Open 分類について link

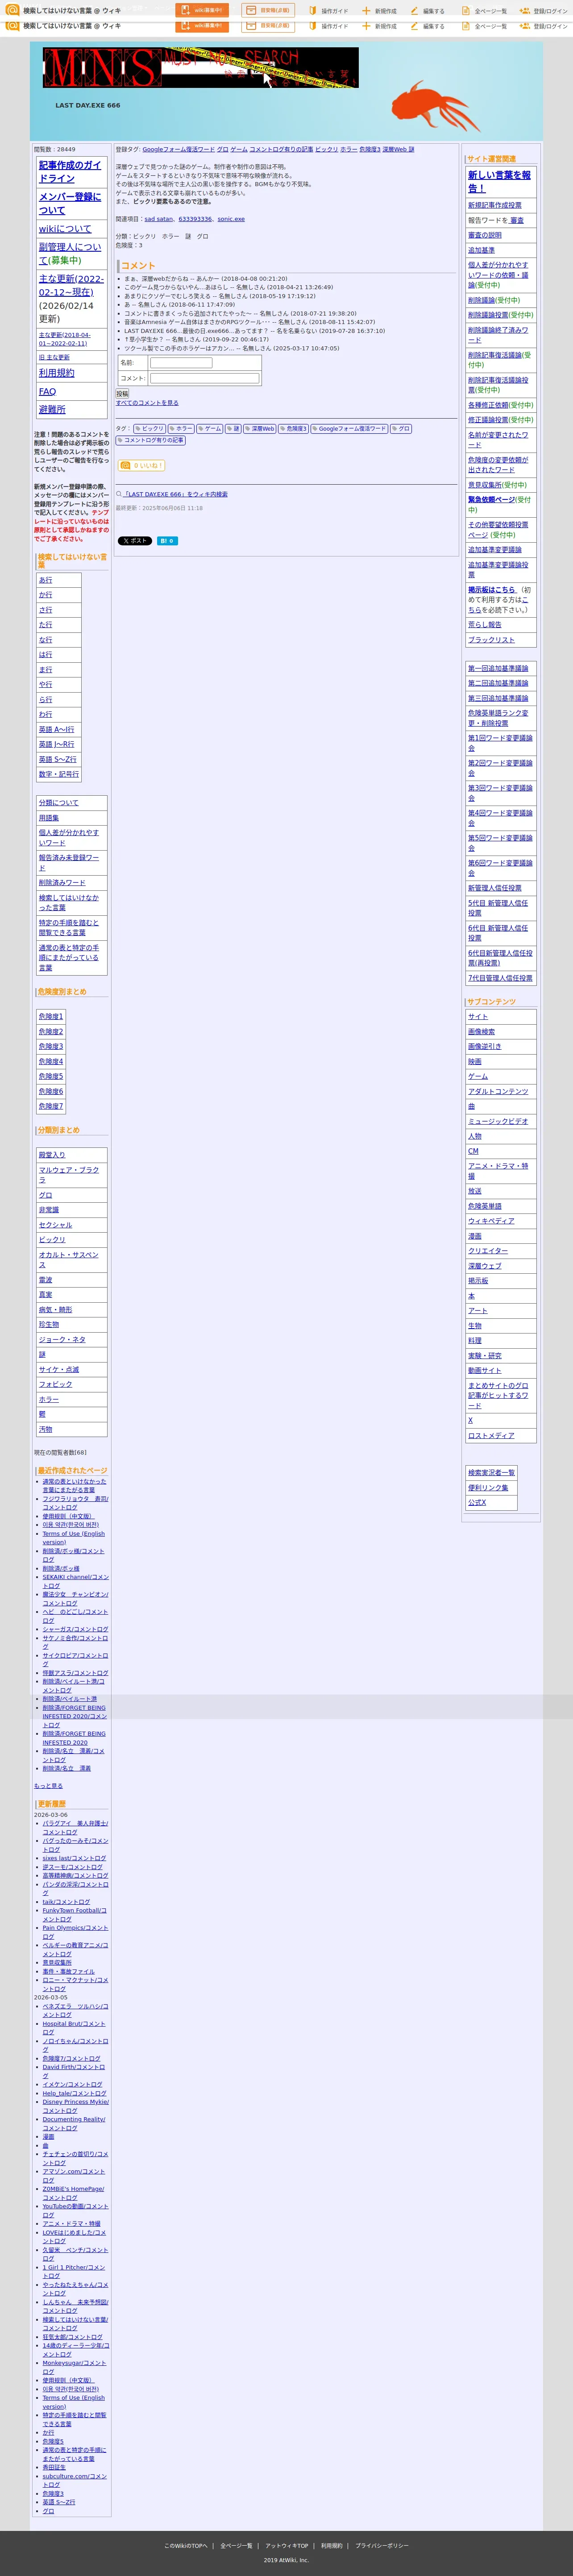[x=58, y=803]
